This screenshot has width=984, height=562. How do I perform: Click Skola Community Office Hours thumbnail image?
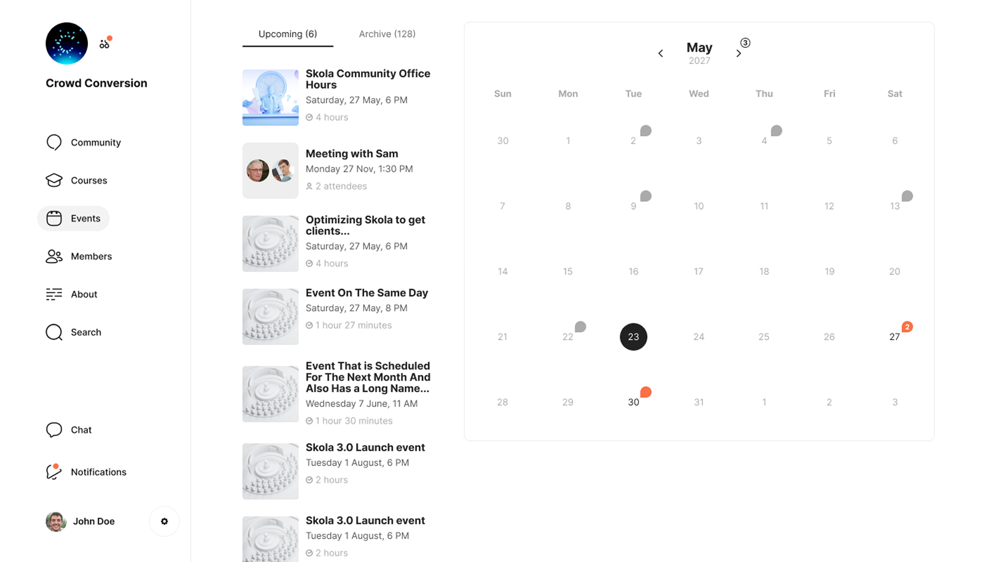(271, 97)
